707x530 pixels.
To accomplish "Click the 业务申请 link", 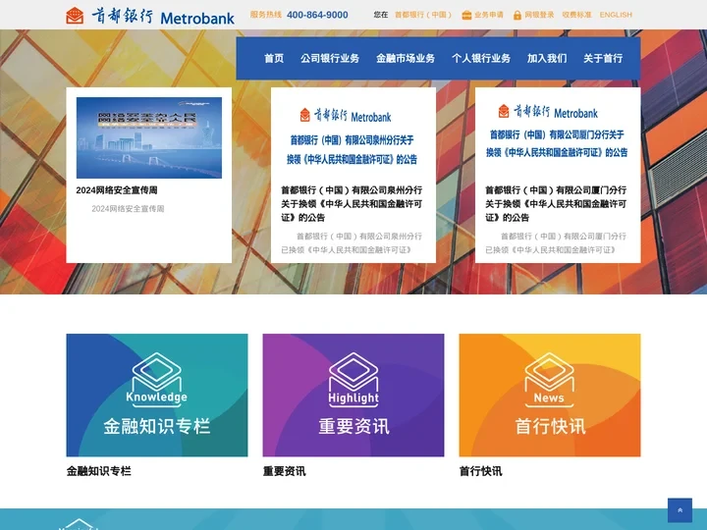I will 489,15.
